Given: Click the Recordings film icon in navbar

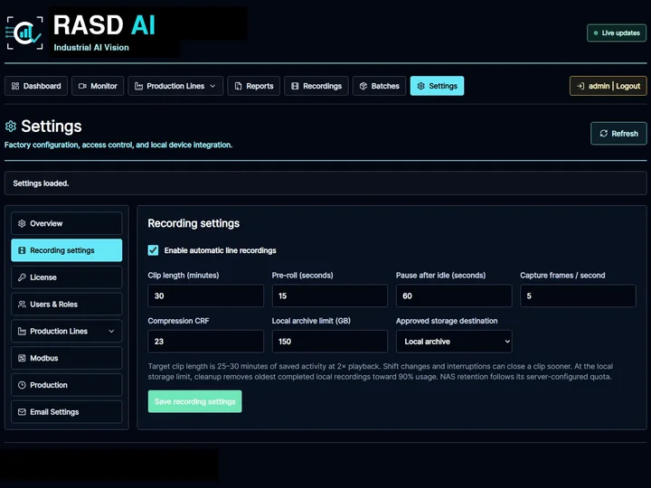Looking at the screenshot, I should coord(295,86).
